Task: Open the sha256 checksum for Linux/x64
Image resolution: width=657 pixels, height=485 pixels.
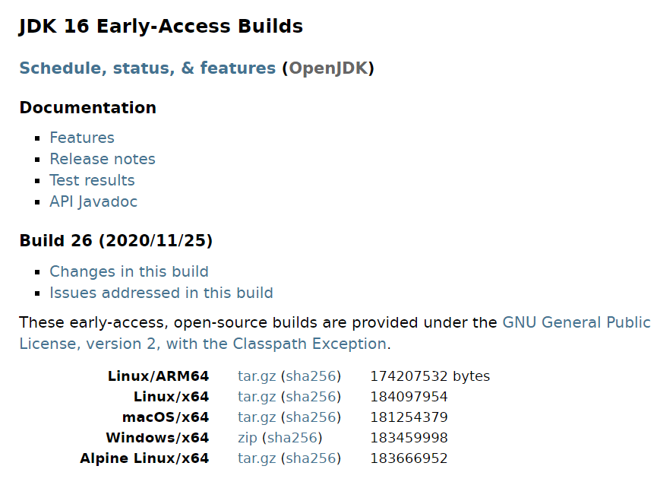Action: tap(311, 397)
